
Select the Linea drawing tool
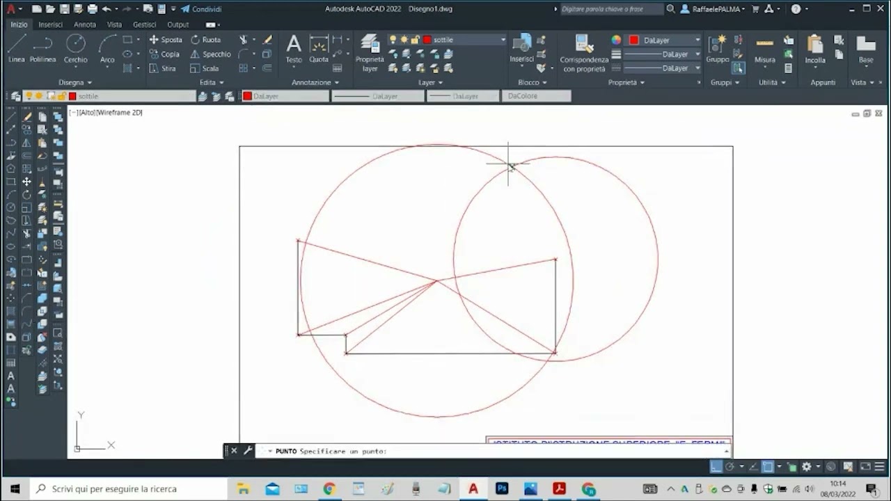tap(17, 49)
